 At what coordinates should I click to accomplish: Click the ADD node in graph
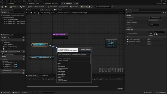pyautogui.click(x=111, y=43)
